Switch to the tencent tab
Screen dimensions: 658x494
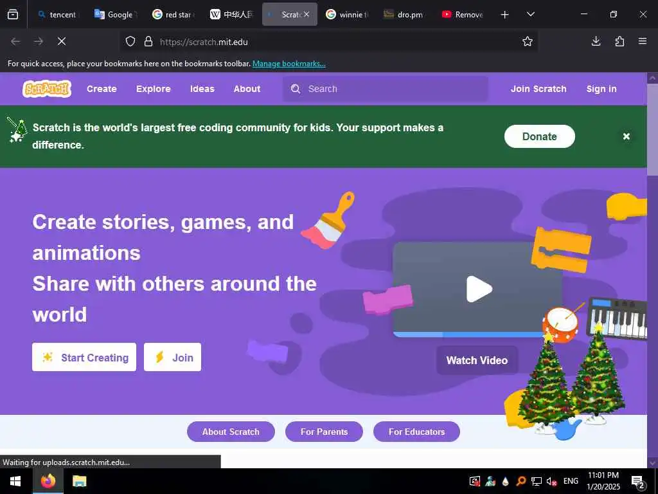57,14
